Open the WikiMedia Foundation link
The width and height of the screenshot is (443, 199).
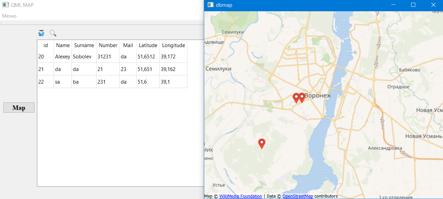241,196
